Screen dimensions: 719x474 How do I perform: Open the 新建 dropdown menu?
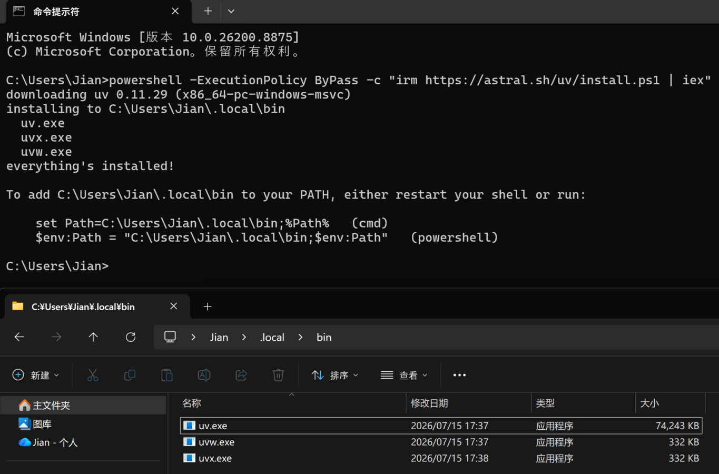click(36, 375)
